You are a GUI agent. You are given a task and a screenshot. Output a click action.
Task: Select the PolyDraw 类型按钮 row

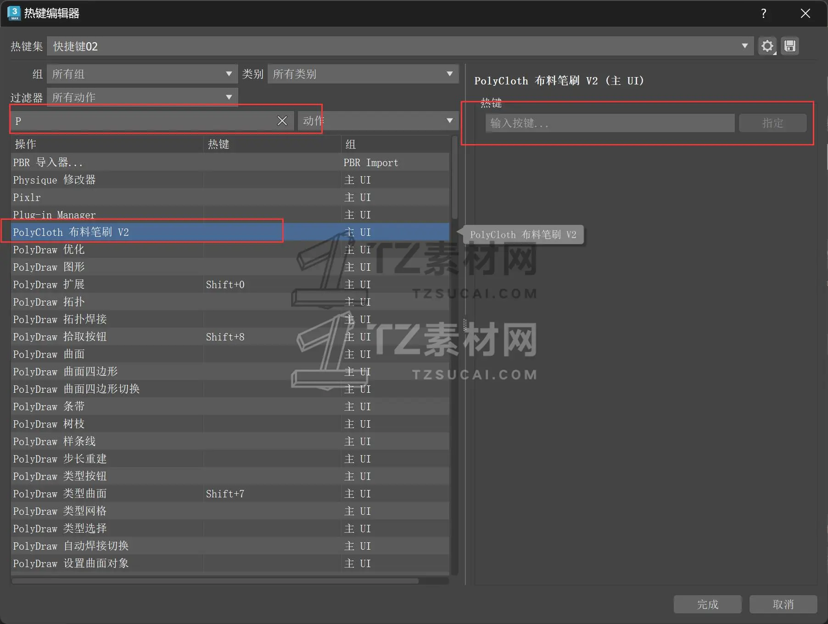coord(230,476)
